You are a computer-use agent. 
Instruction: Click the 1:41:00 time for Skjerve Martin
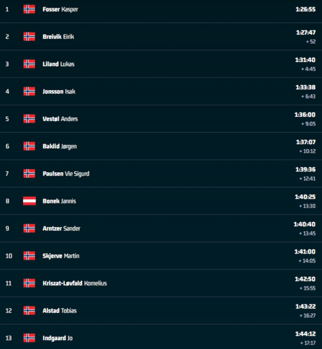coord(305,252)
